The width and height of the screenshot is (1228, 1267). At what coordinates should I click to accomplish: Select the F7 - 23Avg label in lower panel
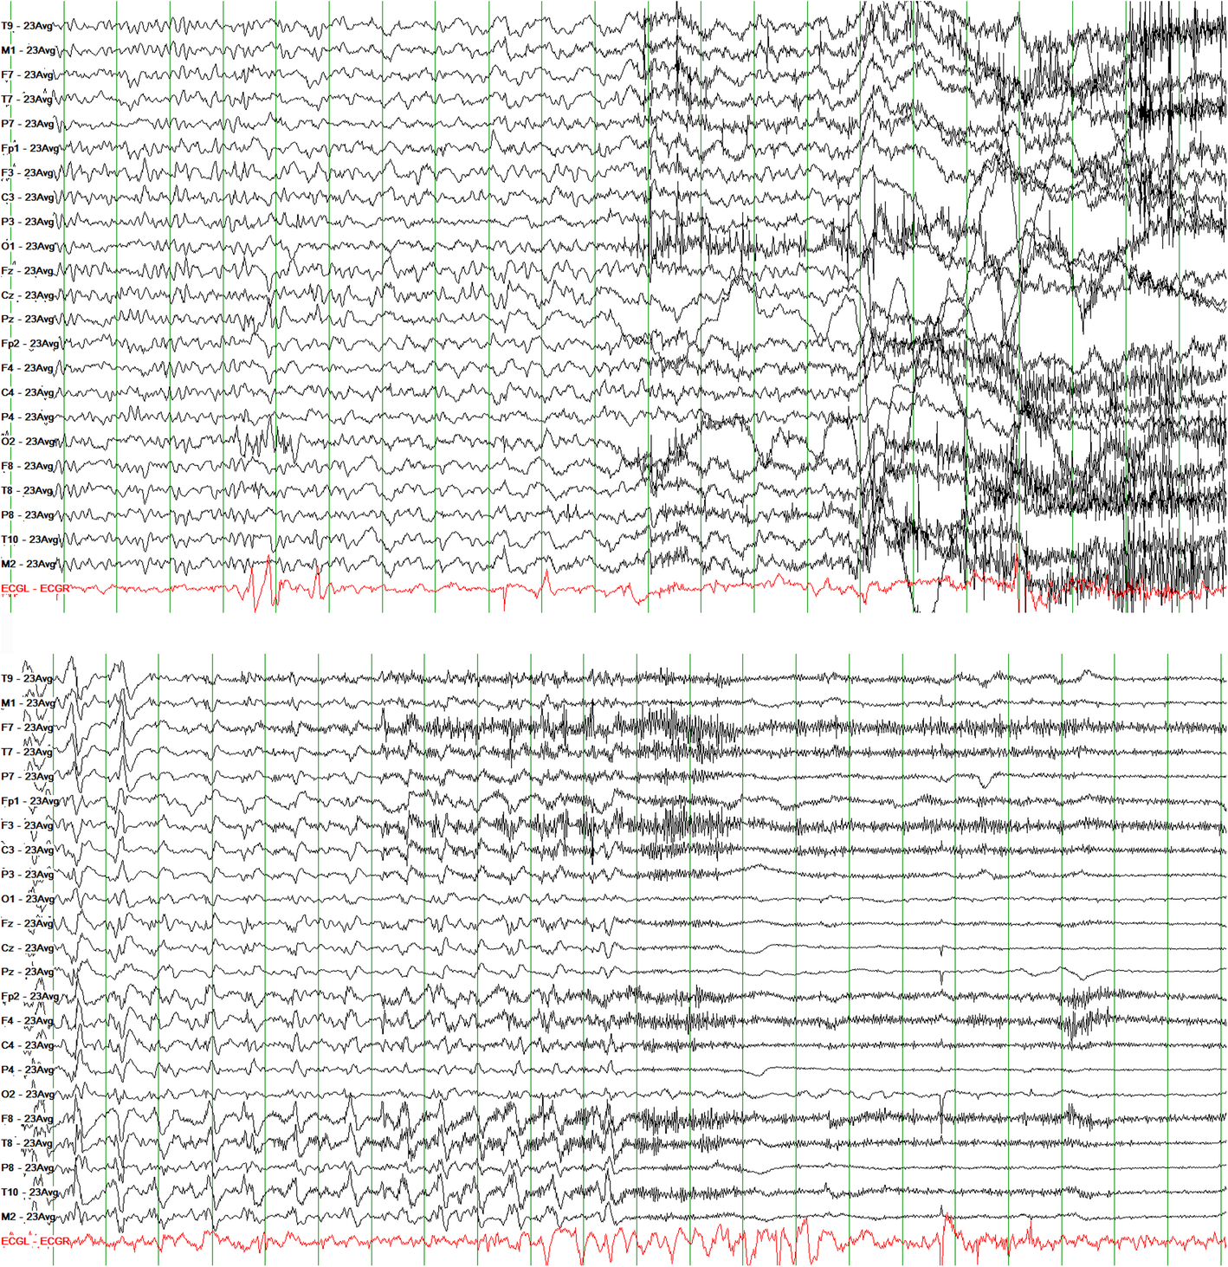(27, 727)
